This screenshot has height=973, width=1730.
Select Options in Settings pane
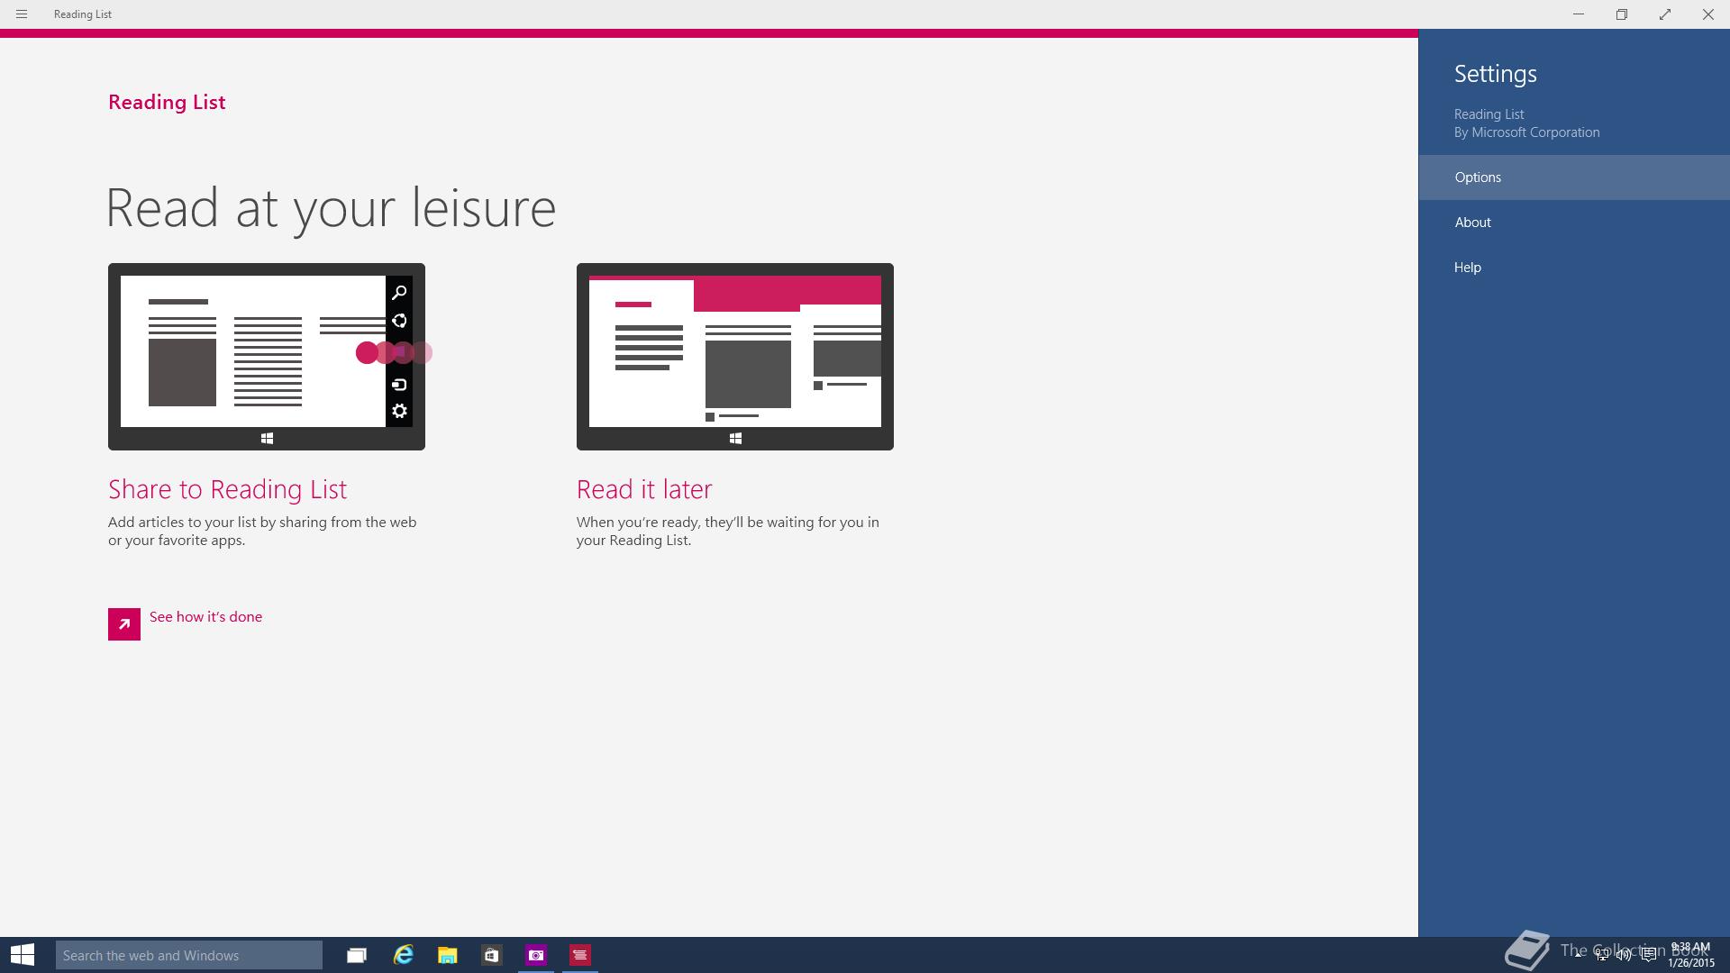tap(1574, 177)
